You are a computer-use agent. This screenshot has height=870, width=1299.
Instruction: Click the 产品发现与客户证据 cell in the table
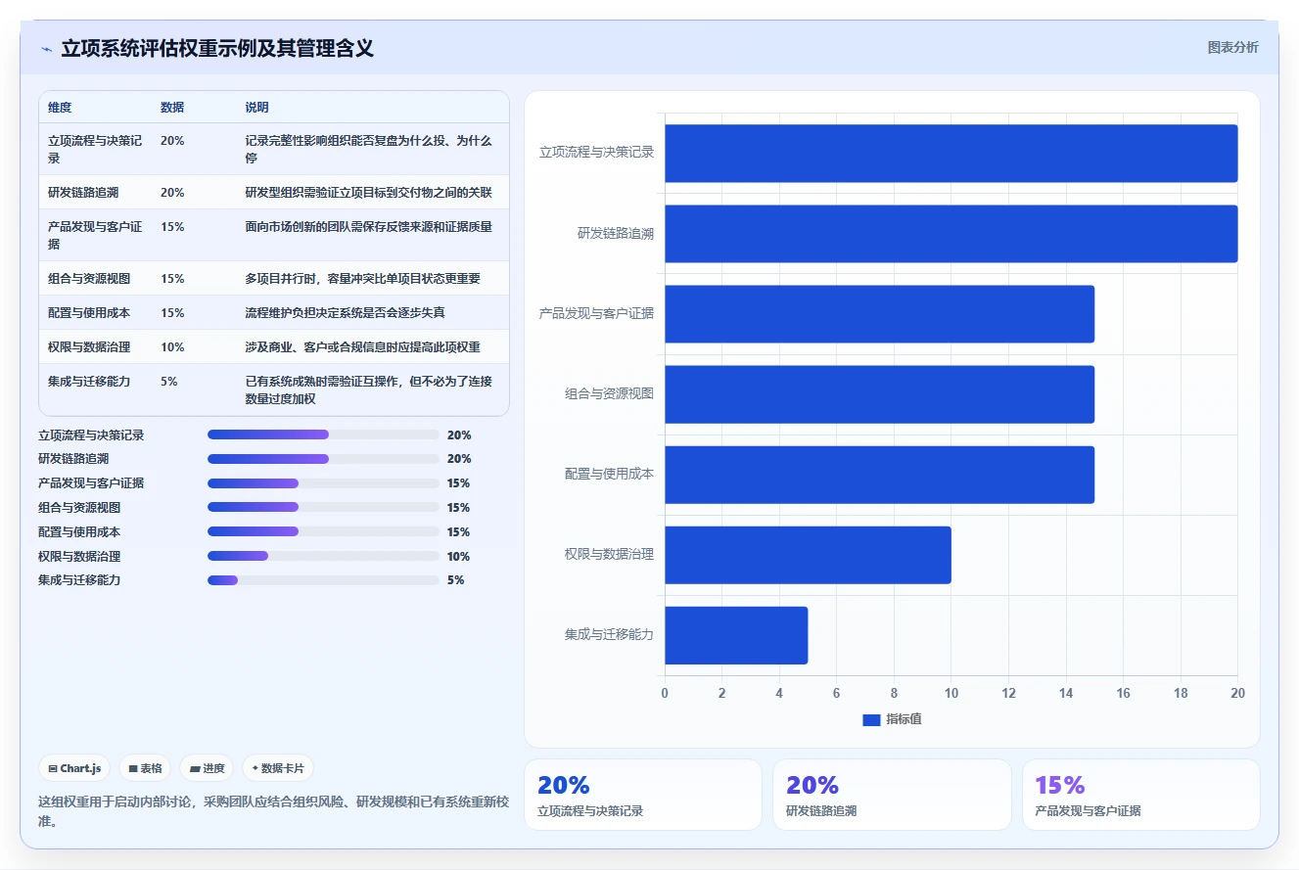[x=95, y=235]
